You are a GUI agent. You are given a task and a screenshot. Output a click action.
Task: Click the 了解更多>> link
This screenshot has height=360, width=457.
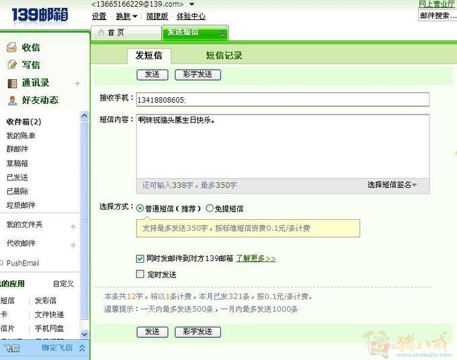coord(255,258)
